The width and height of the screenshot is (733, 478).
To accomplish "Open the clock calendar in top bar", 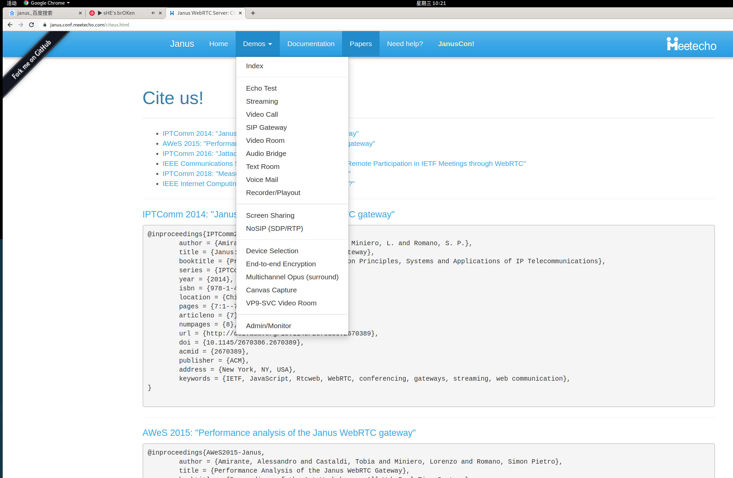I will point(431,3).
